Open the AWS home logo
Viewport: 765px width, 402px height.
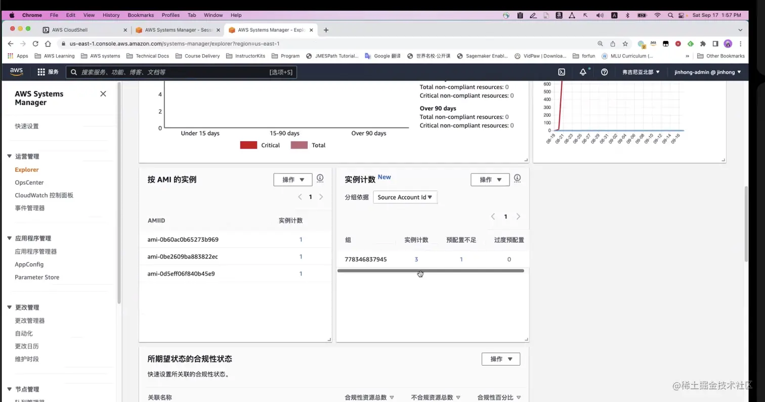[16, 72]
